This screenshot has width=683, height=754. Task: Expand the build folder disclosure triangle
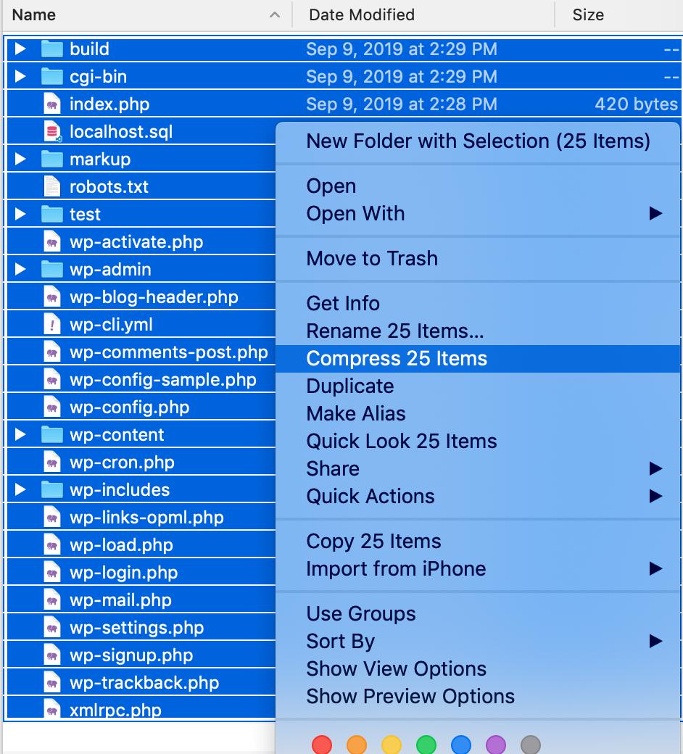pyautogui.click(x=20, y=49)
